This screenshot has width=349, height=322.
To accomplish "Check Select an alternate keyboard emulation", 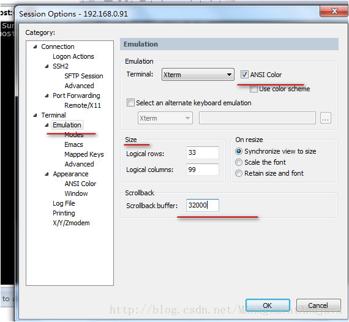I will pos(130,103).
